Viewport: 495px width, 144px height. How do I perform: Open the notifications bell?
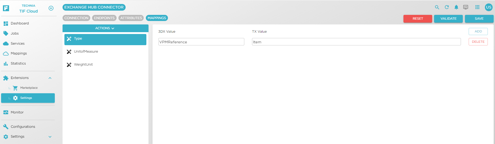456,7
